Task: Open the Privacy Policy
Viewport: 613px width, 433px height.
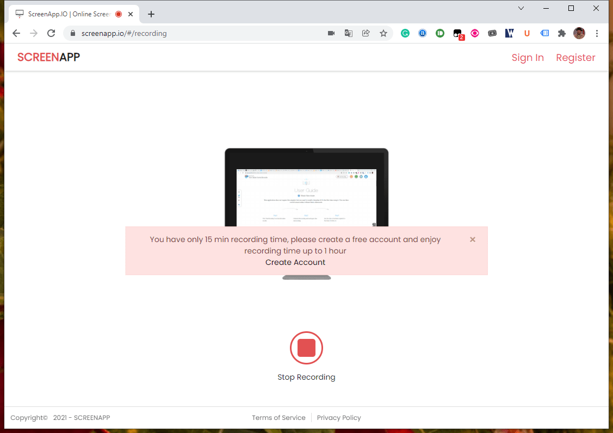Action: (x=338, y=417)
